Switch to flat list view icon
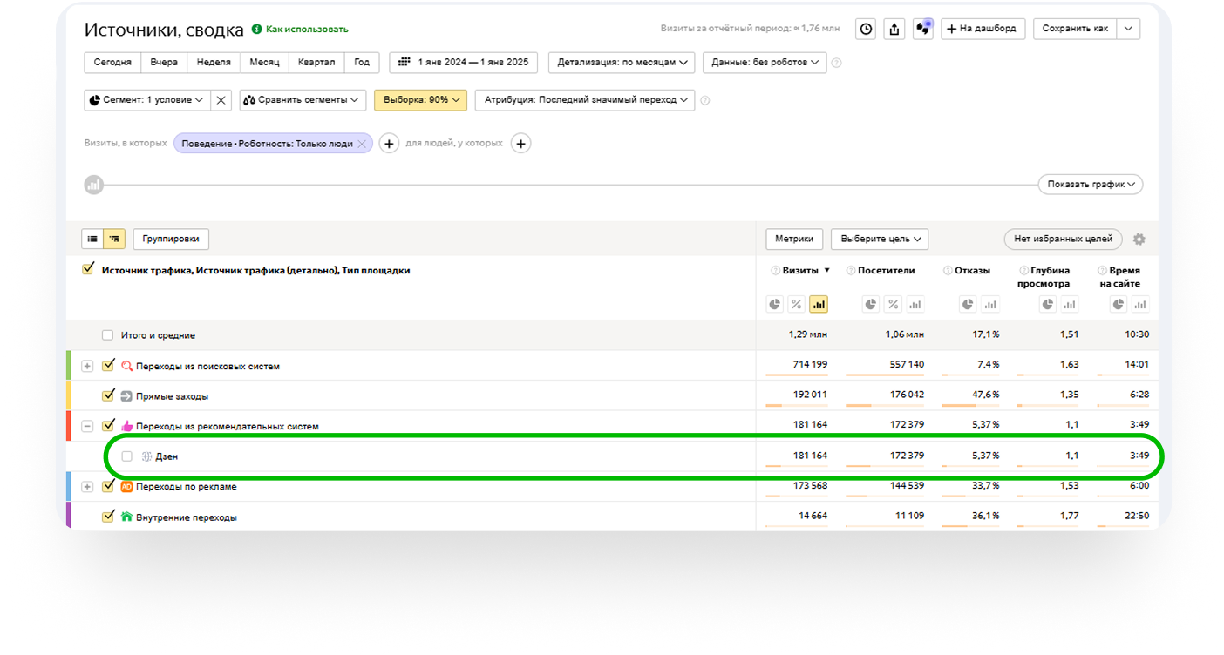 click(x=92, y=239)
